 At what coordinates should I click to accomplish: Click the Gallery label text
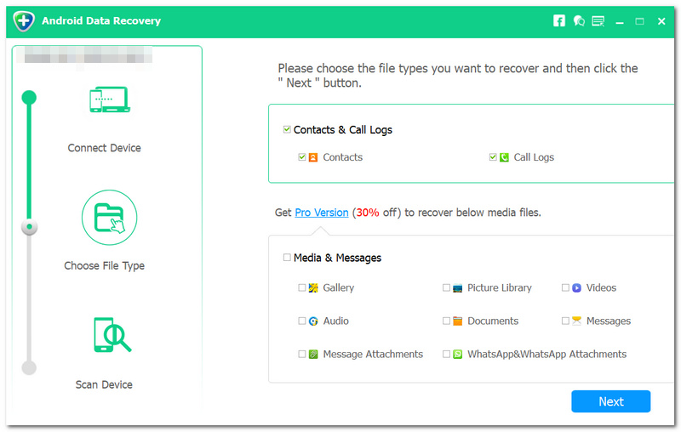[x=338, y=288]
